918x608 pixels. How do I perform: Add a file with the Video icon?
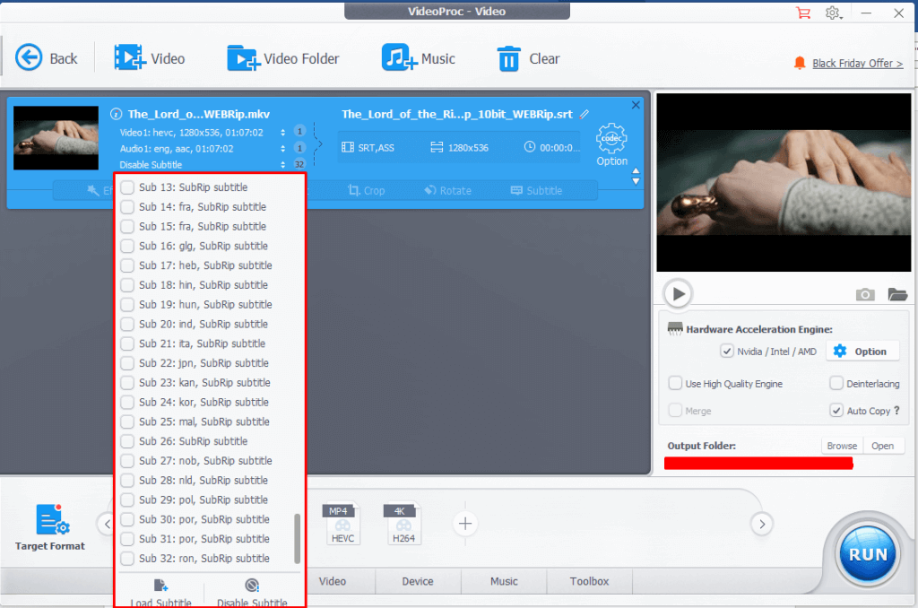[130, 58]
